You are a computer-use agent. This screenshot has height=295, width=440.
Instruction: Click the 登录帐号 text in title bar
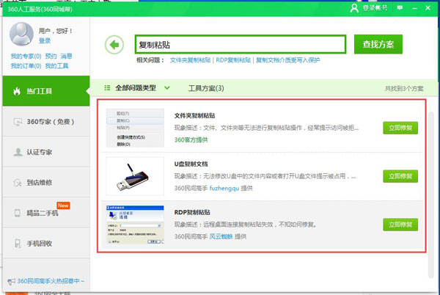point(375,8)
